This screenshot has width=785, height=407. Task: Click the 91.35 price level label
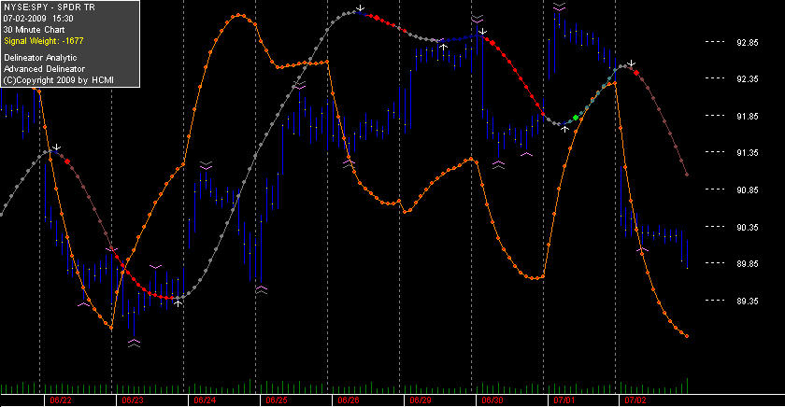click(747, 152)
